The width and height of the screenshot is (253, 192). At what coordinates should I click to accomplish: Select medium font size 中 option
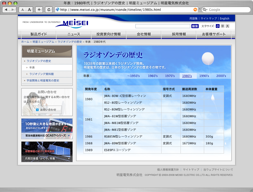click(223, 26)
